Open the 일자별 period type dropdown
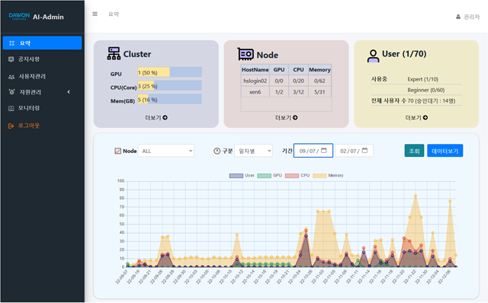Screen dimensions: 488x303 click(x=253, y=151)
